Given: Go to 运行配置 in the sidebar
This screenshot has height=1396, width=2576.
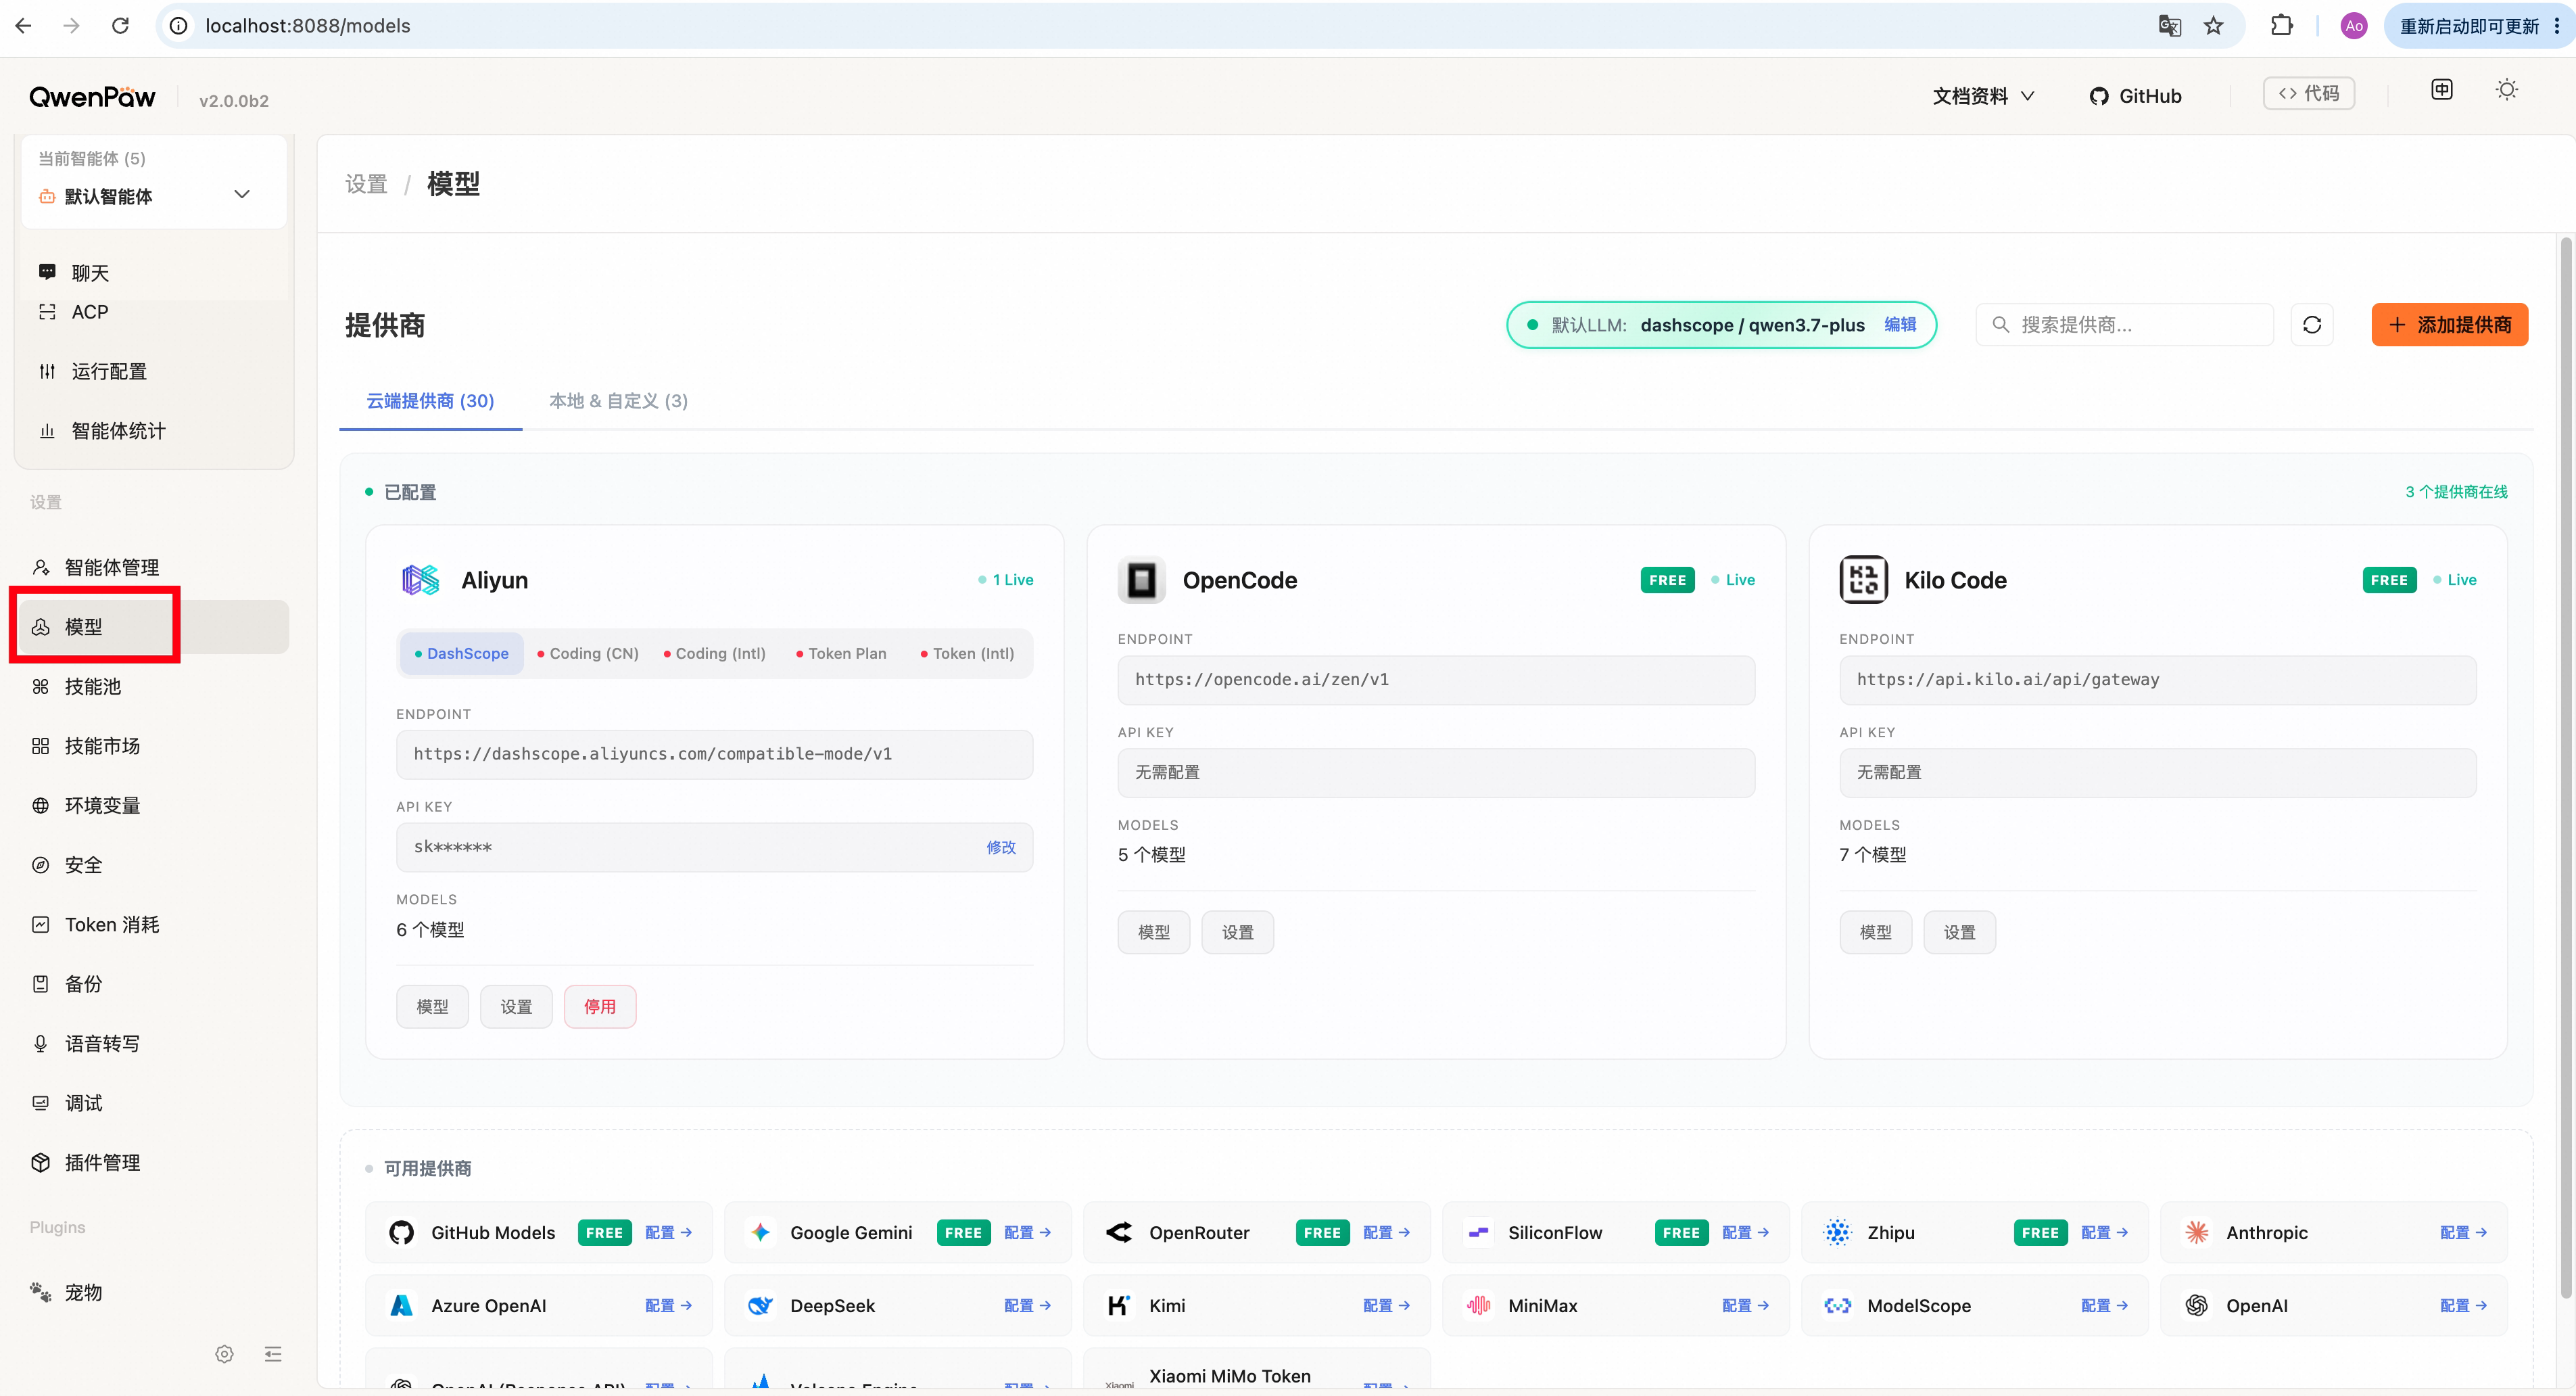Looking at the screenshot, I should pyautogui.click(x=154, y=372).
